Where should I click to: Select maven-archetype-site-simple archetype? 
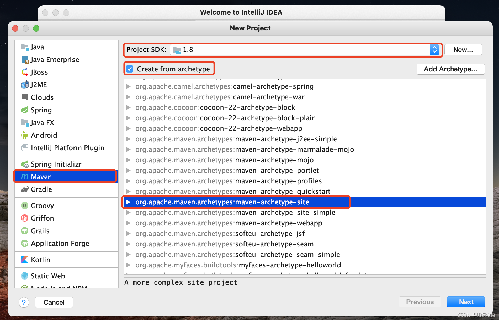pos(305,212)
